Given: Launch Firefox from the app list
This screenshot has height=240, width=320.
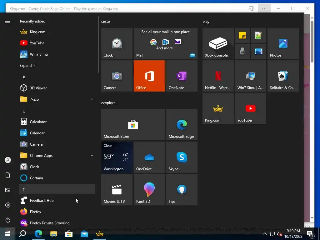Looking at the screenshot, I should pyautogui.click(x=57, y=212).
